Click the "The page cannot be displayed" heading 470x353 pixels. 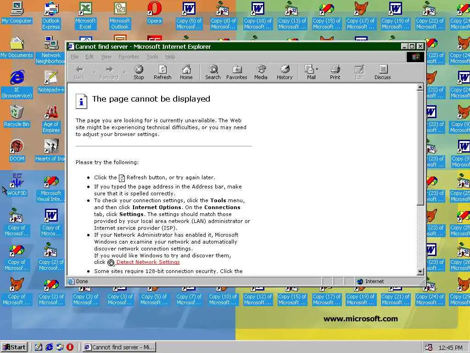[x=151, y=99]
